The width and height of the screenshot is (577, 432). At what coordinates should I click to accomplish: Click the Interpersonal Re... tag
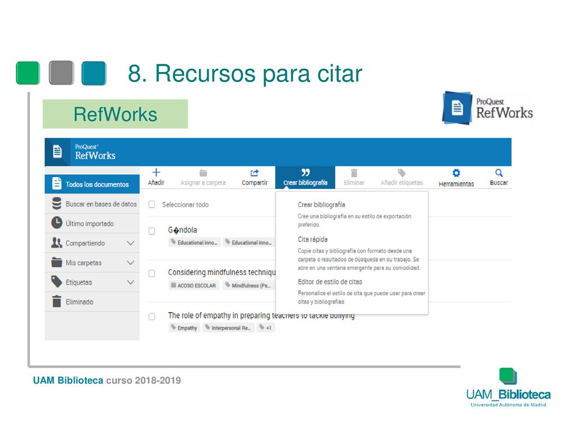pyautogui.click(x=228, y=328)
